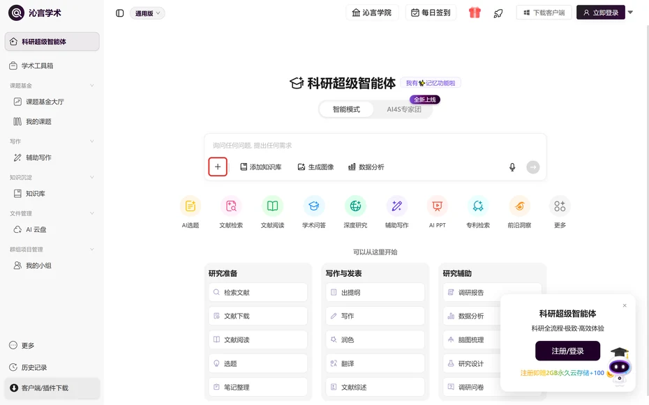Switch to AI4S专家团 tab

(403, 109)
